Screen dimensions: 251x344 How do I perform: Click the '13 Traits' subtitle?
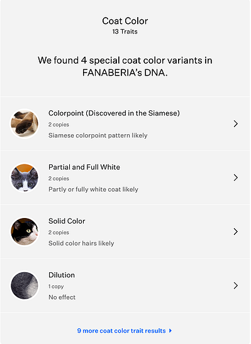[125, 32]
